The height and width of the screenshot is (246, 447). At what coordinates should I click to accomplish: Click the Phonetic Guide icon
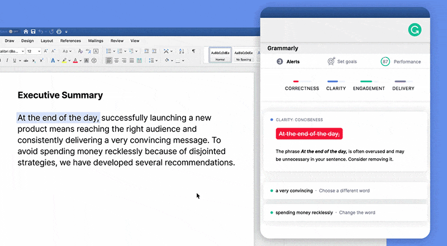coord(88,51)
